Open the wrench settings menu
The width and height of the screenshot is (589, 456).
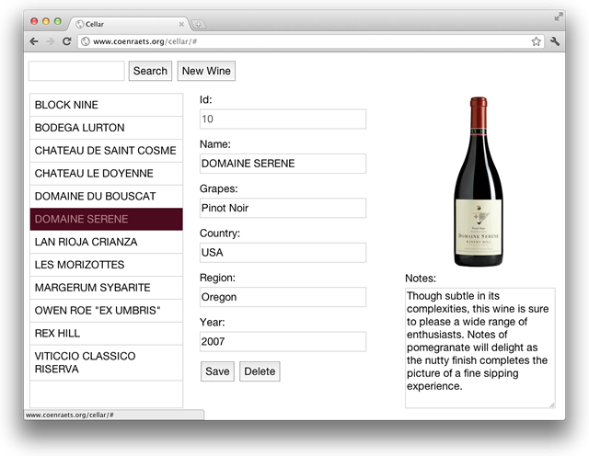[x=555, y=41]
